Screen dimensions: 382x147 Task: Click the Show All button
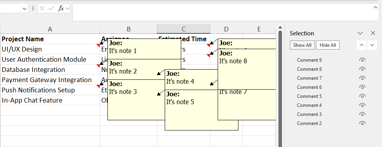coord(302,45)
